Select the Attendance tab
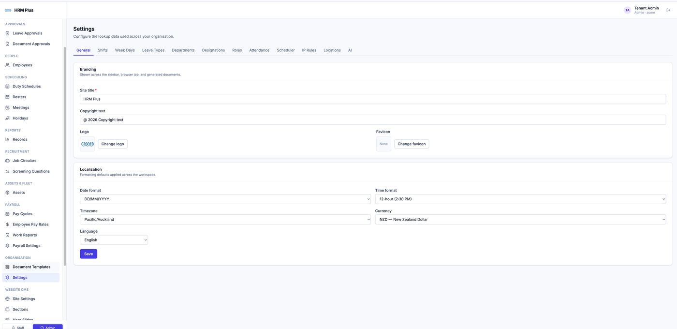Screen dimensions: 677x329 click(x=259, y=50)
